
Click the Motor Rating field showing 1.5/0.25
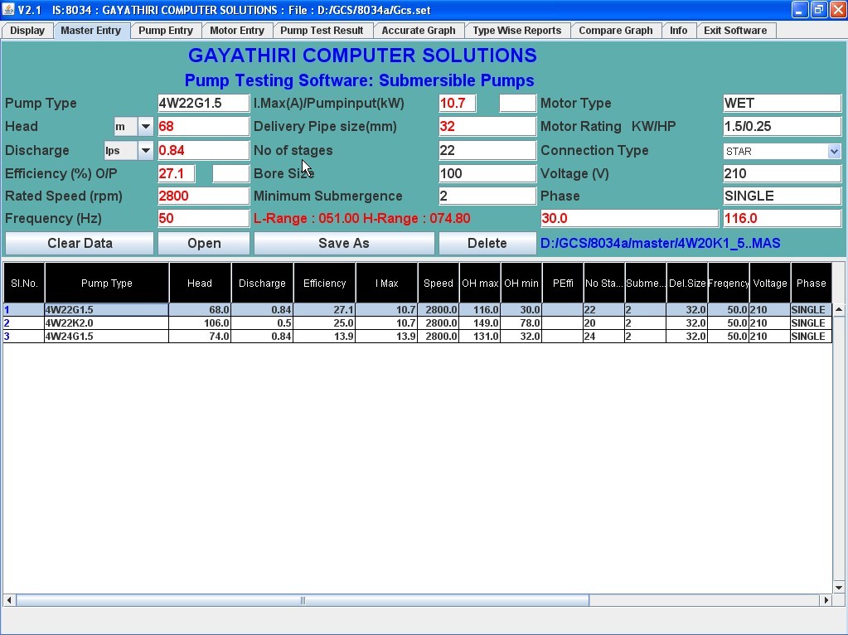click(x=782, y=127)
